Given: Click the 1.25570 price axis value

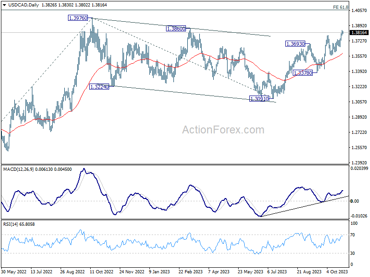Looking at the screenshot, I should (x=359, y=148).
